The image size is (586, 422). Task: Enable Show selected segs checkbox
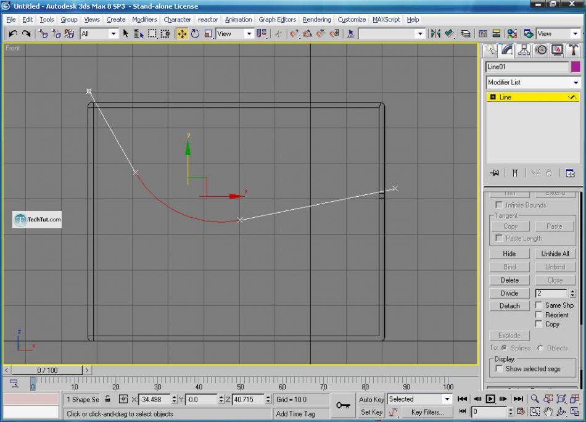[x=498, y=368]
